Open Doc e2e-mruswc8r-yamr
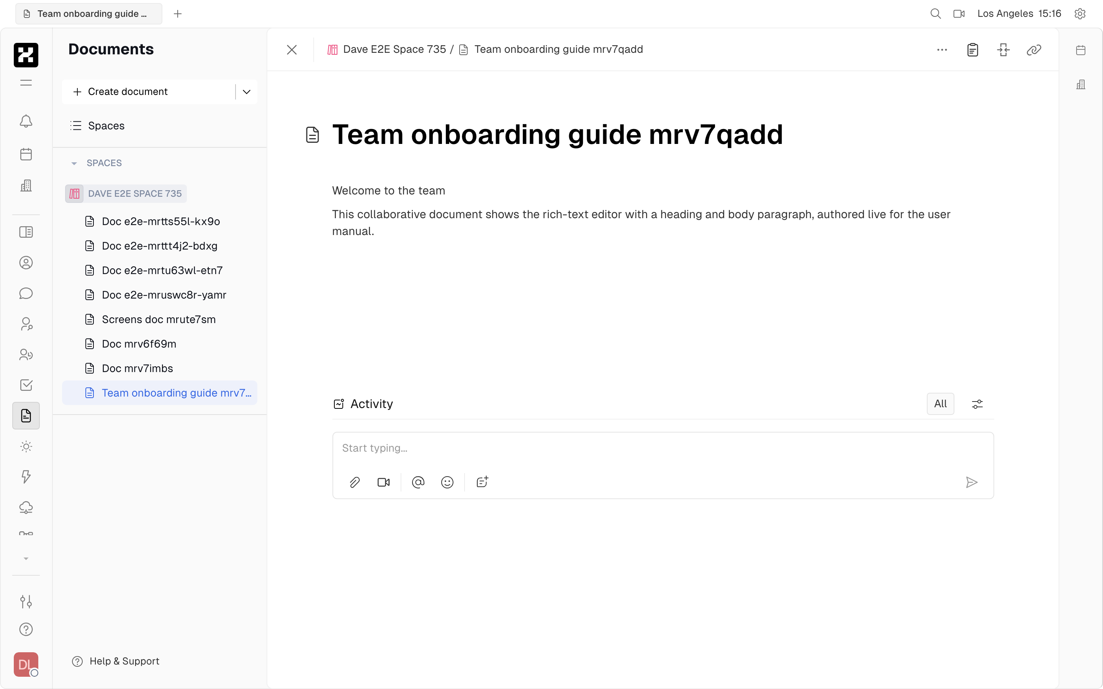Screen dimensions: 1103x689 click(160, 295)
